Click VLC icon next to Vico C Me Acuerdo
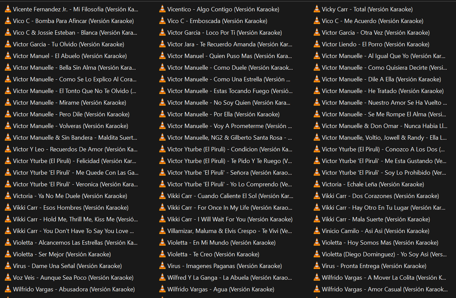The image size is (456, 298). tap(317, 21)
